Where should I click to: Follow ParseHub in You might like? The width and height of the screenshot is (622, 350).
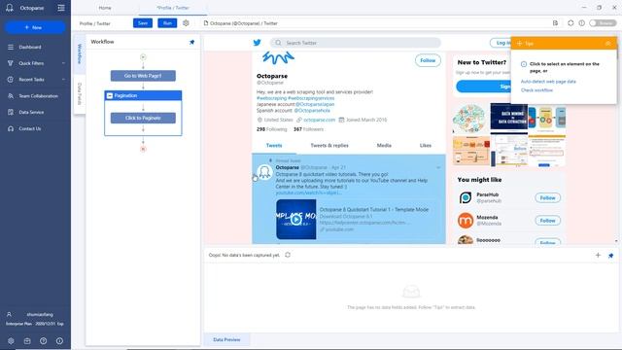(547, 197)
